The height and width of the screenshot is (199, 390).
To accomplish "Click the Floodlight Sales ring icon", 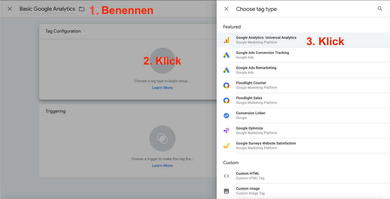I will click(x=226, y=100).
